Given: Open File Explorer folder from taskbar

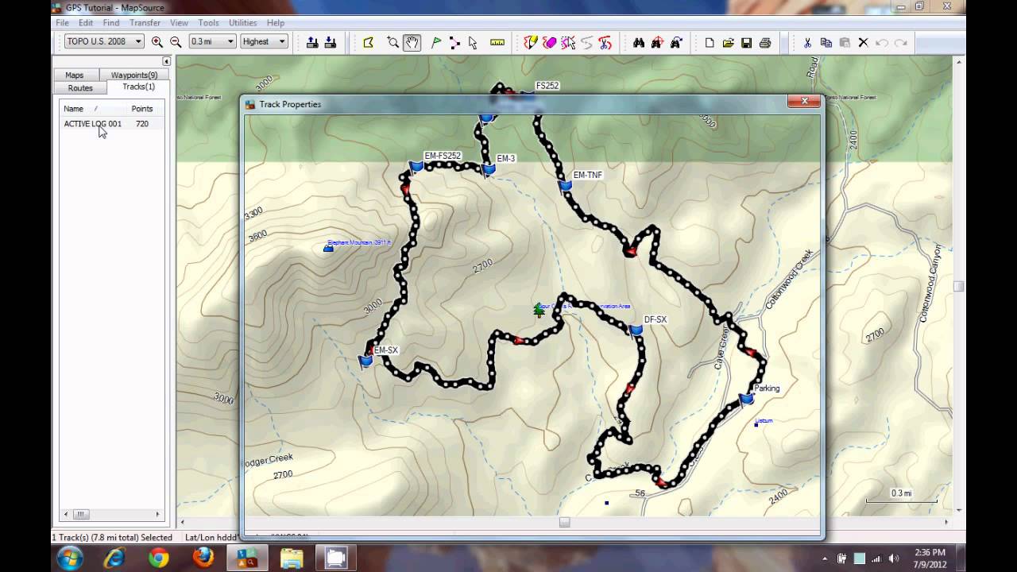Looking at the screenshot, I should 292,558.
